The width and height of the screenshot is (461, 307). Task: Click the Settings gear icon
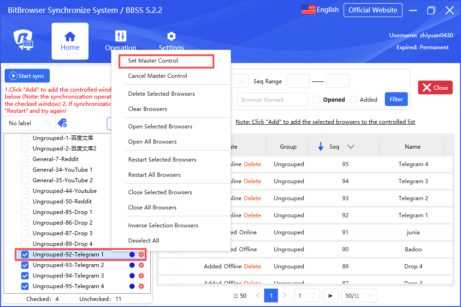point(171,36)
